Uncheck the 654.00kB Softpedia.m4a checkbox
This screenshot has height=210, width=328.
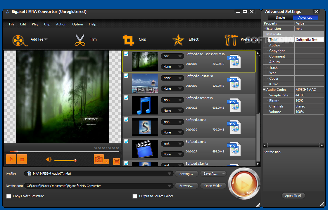click(x=126, y=141)
